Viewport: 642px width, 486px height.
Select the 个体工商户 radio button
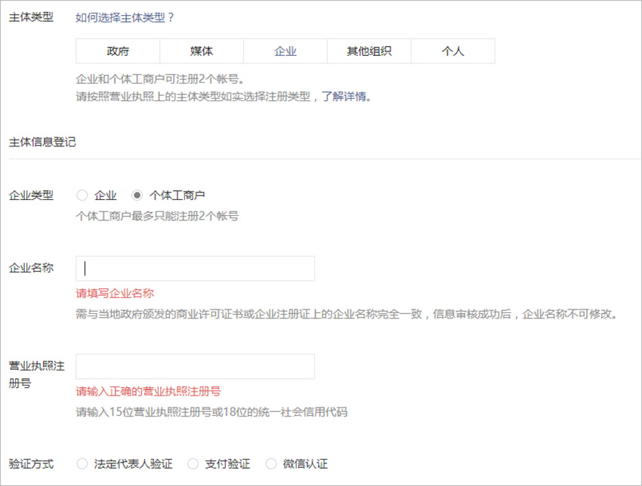(x=137, y=195)
